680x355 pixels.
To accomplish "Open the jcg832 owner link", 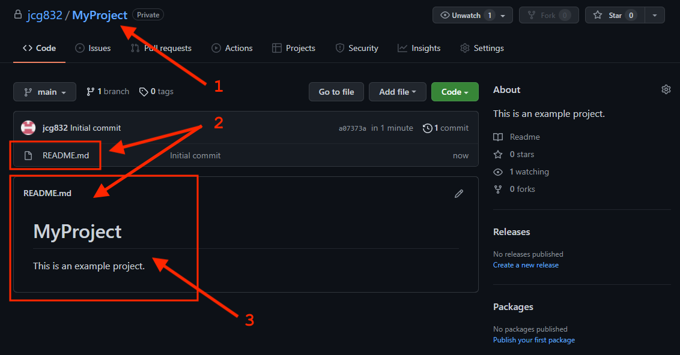I will click(44, 15).
